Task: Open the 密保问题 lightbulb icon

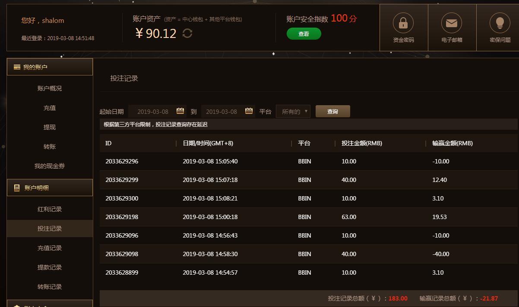Action: [500, 22]
